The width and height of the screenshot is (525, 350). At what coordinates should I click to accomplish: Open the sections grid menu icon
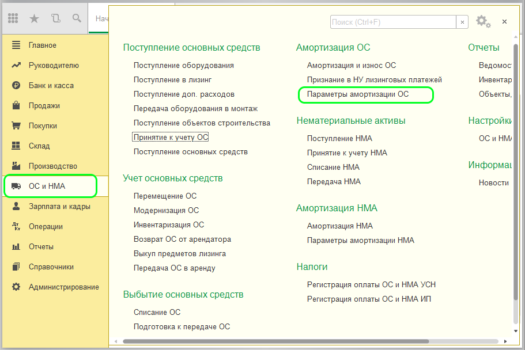click(13, 19)
